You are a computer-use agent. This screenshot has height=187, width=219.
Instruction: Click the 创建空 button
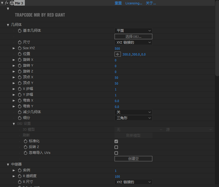(133, 158)
